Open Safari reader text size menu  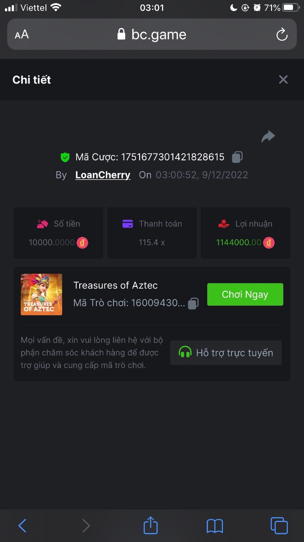[22, 34]
